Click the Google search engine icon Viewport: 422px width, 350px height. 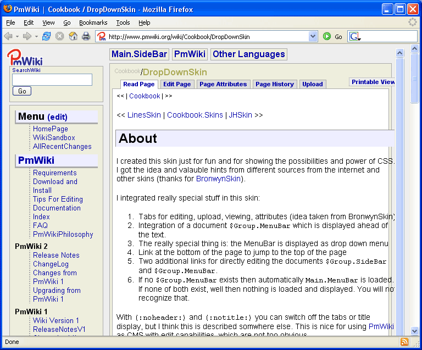click(x=354, y=36)
